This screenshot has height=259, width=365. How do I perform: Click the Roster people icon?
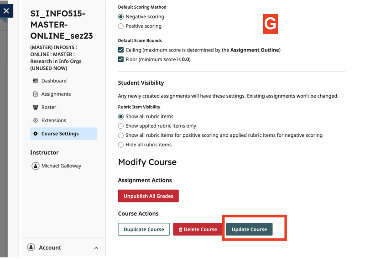tap(36, 107)
